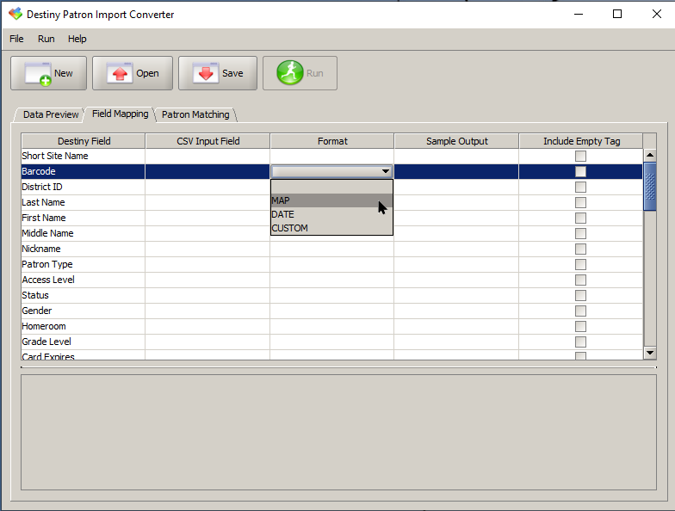Image resolution: width=675 pixels, height=511 pixels.
Task: Switch to the Patron Matching tab
Action: point(195,115)
